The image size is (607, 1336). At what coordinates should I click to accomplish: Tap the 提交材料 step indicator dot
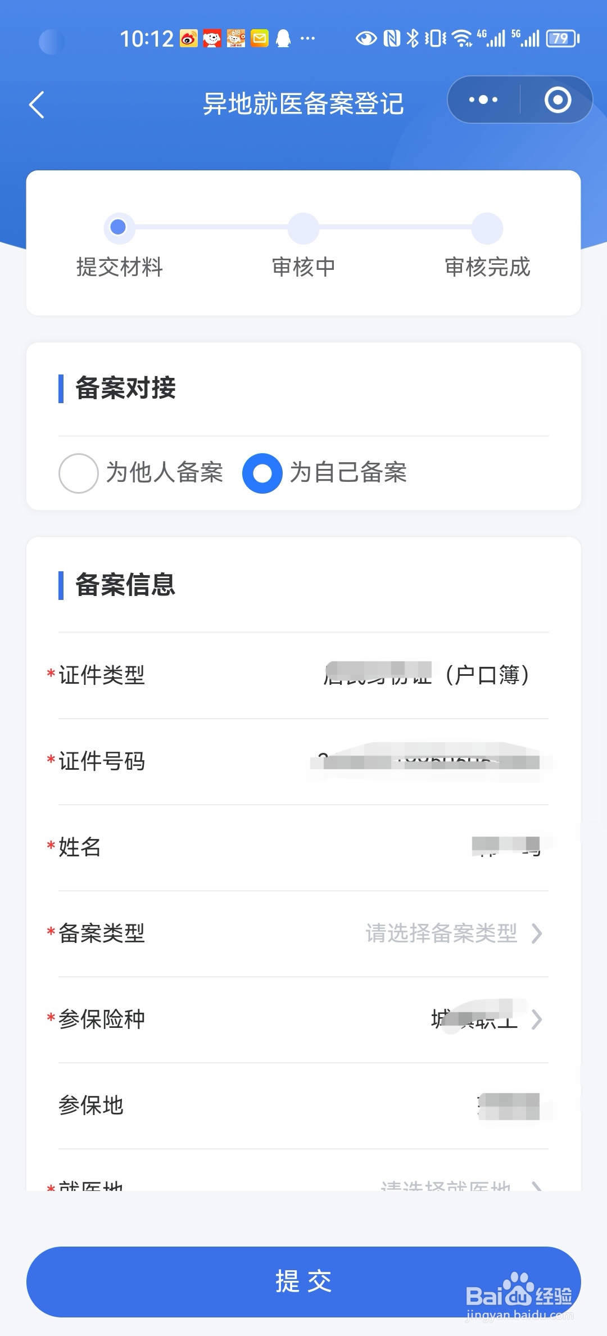click(119, 227)
